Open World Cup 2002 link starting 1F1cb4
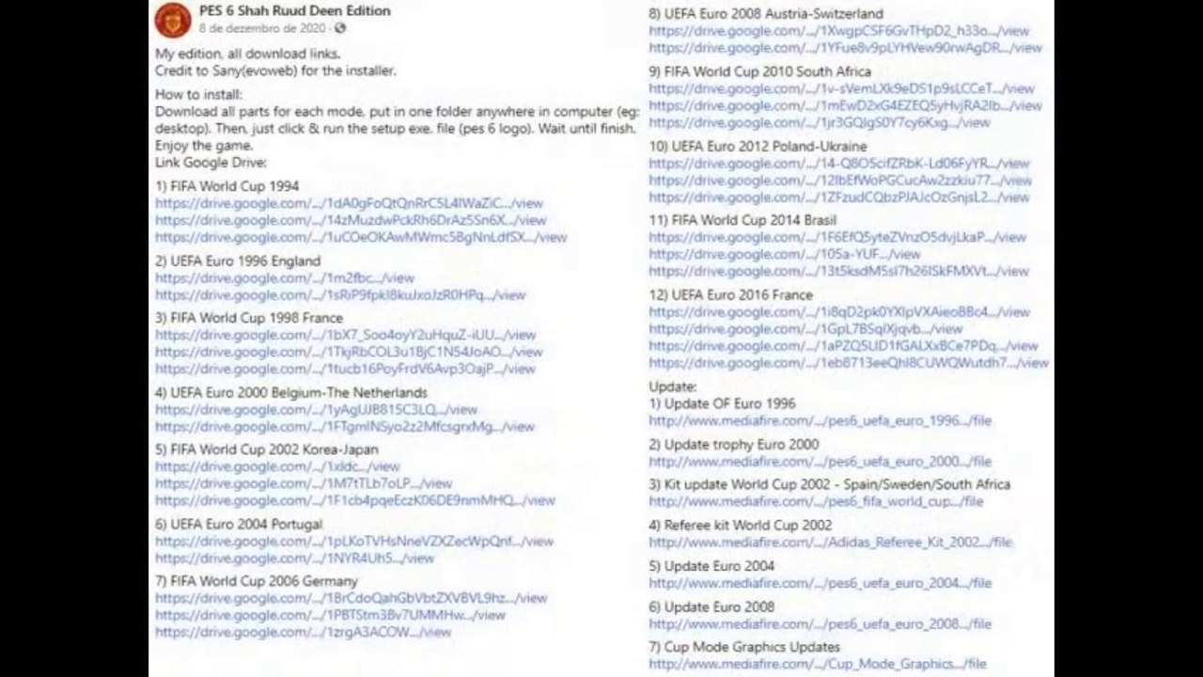The image size is (1203, 677). [355, 500]
